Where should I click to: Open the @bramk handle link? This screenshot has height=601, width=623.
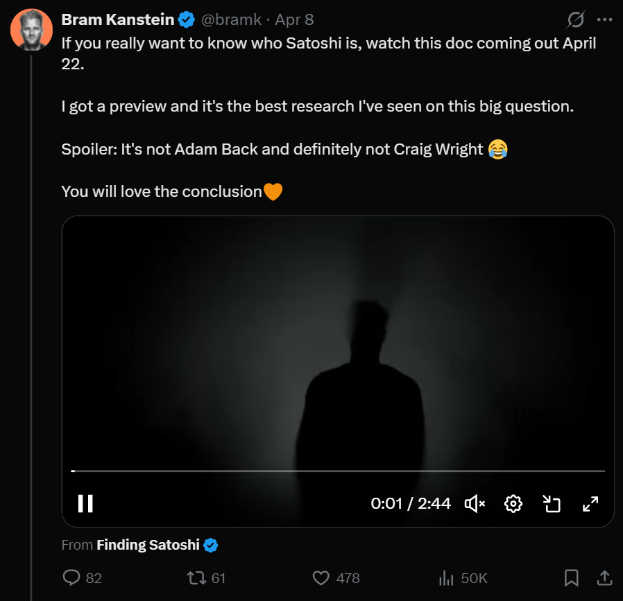[231, 20]
